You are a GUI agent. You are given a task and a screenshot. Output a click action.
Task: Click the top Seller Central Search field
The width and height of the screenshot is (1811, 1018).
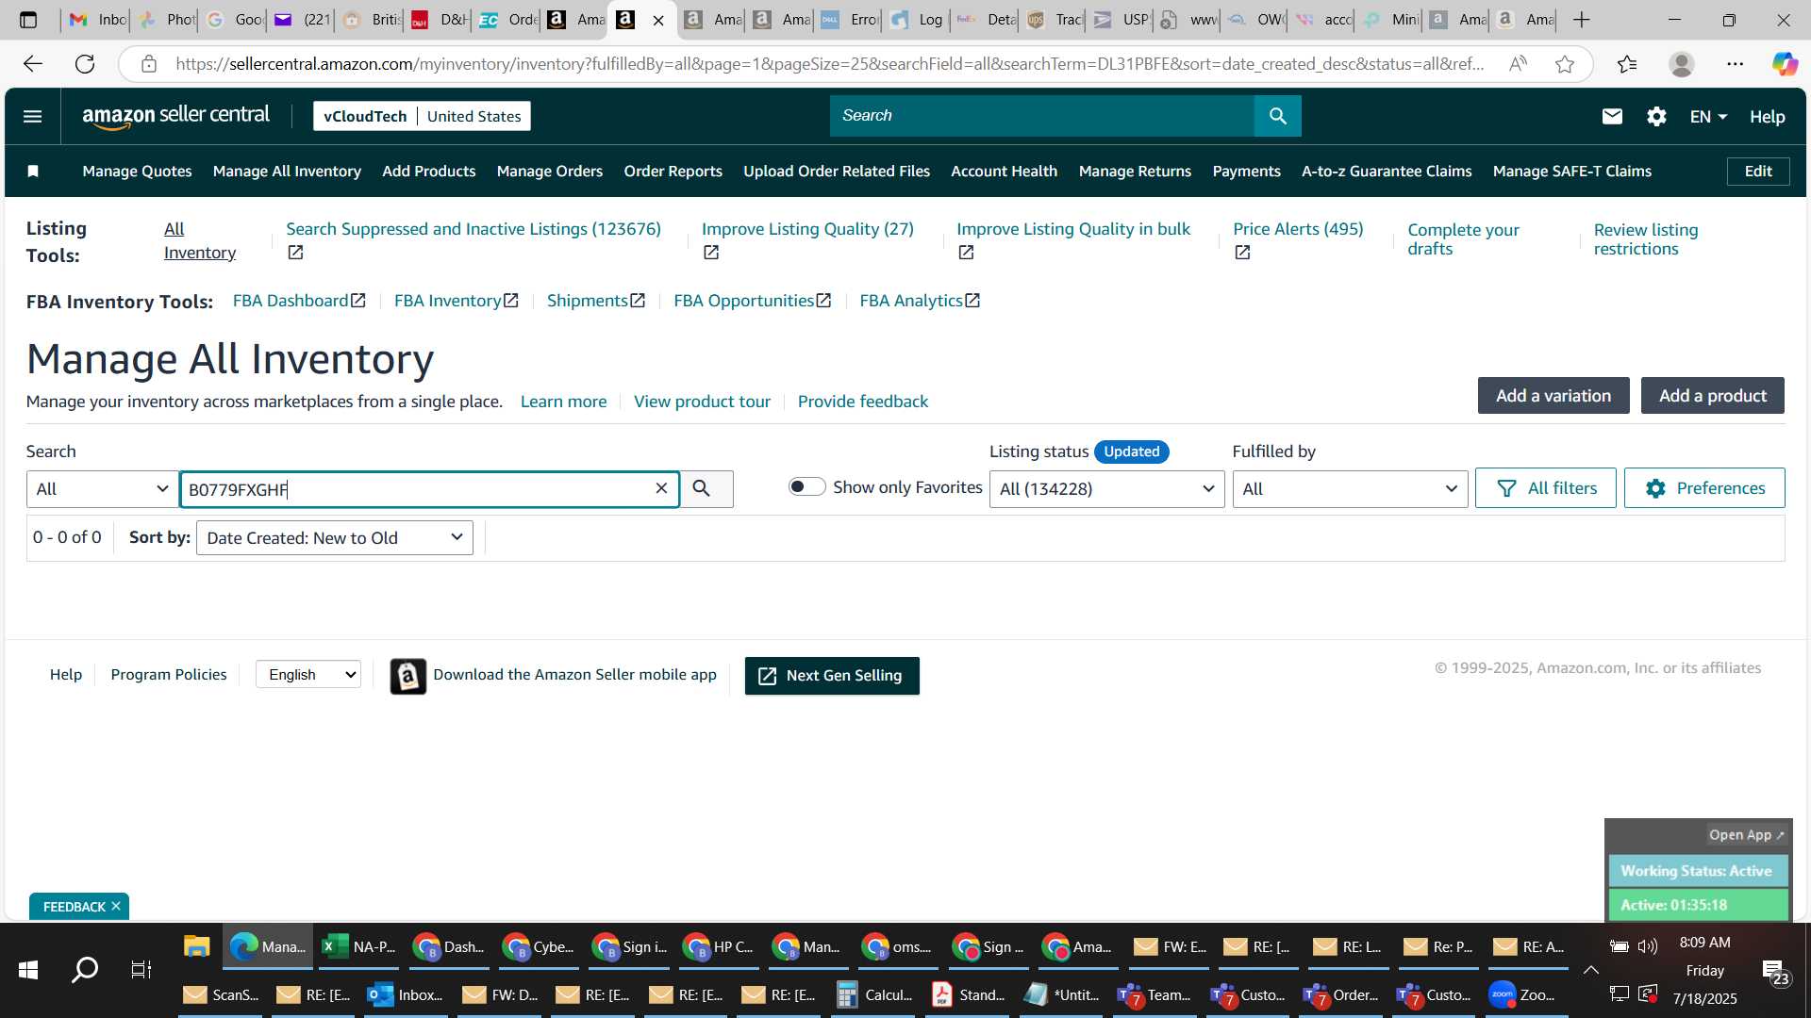(1042, 116)
